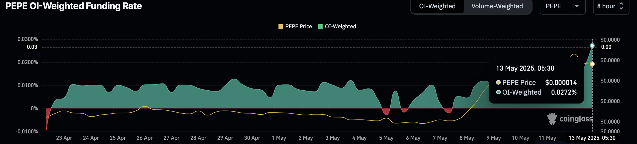Toggle OI-Weighted legend green swatch
This screenshot has width=637, height=144.
[320, 26]
